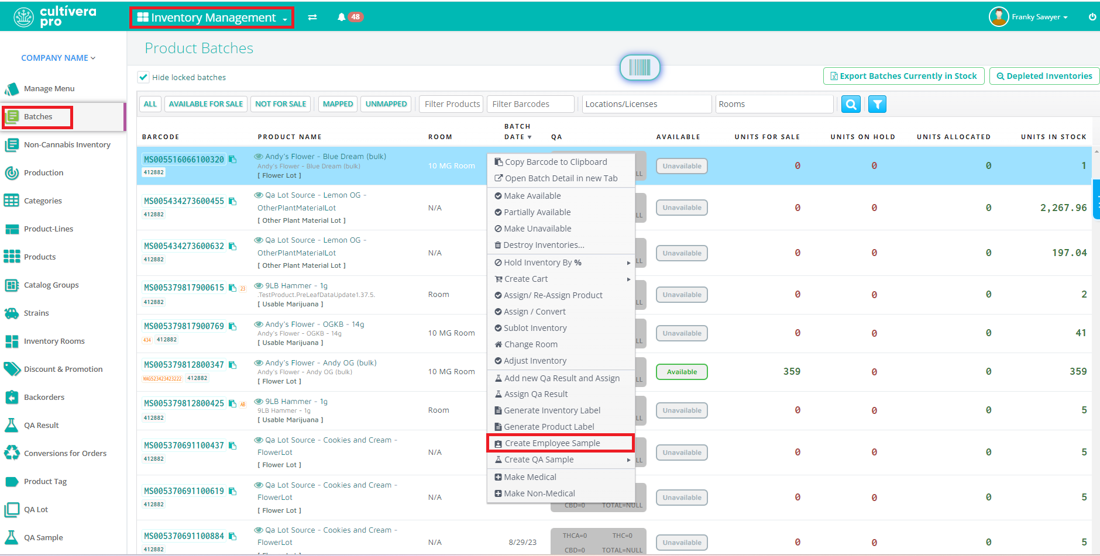This screenshot has height=556, width=1100.
Task: Select Create Employee Sample from context menu
Action: click(561, 443)
